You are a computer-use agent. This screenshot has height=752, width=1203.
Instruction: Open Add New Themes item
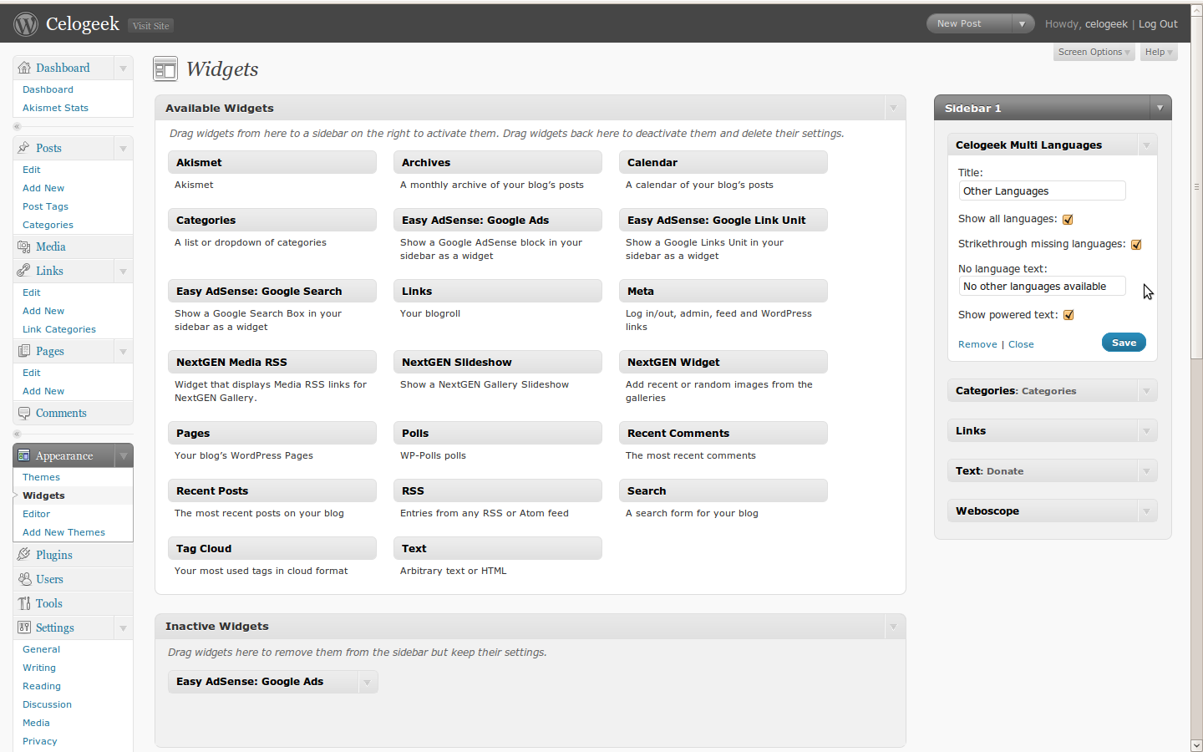(x=63, y=532)
